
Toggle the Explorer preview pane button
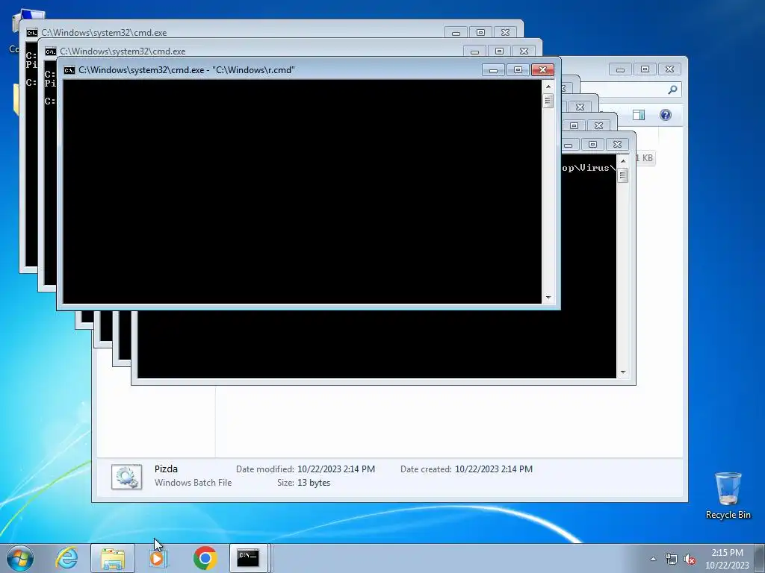[x=639, y=115]
